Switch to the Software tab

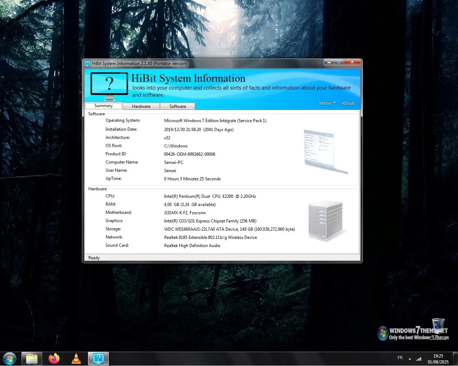coord(177,106)
